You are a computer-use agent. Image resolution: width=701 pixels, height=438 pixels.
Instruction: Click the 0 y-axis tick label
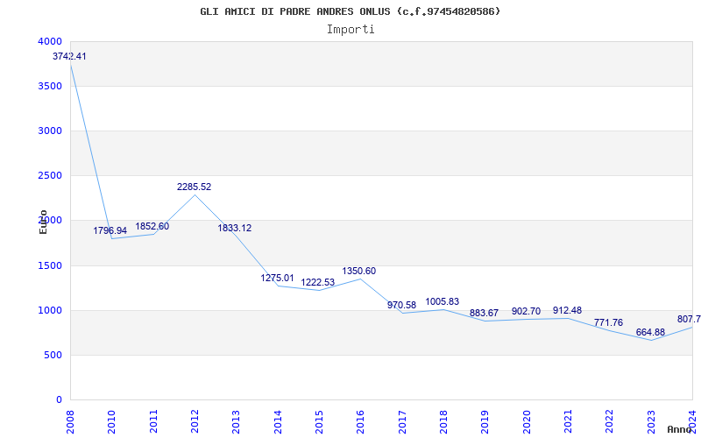point(59,399)
